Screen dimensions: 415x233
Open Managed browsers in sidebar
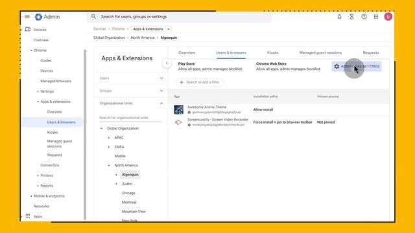click(x=56, y=81)
